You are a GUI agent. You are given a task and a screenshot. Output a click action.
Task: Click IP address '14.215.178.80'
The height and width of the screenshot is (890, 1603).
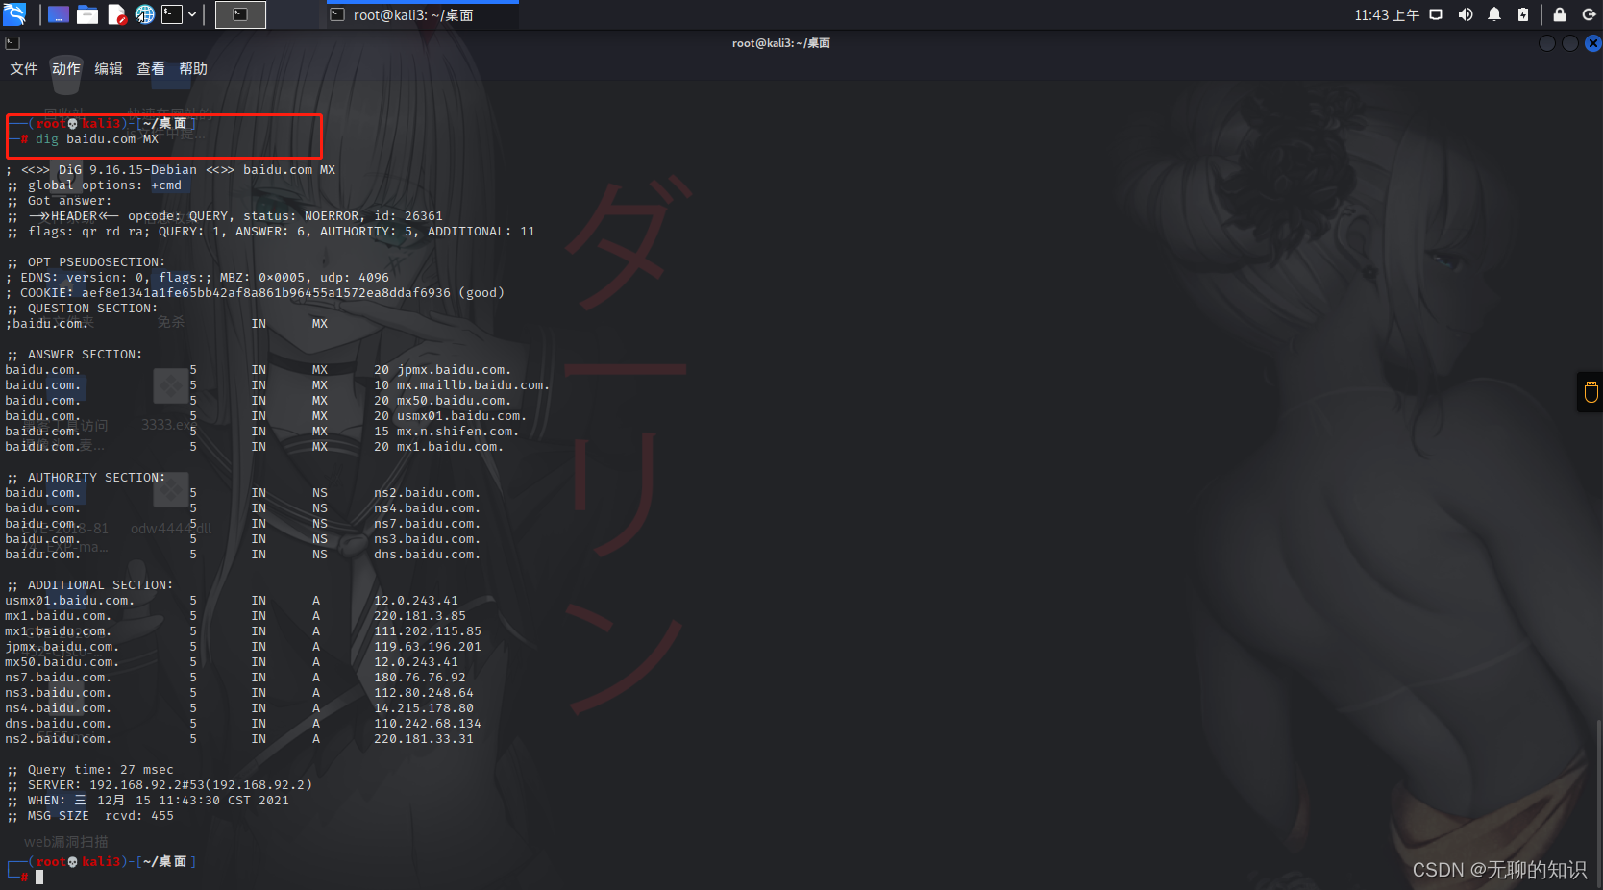(424, 708)
